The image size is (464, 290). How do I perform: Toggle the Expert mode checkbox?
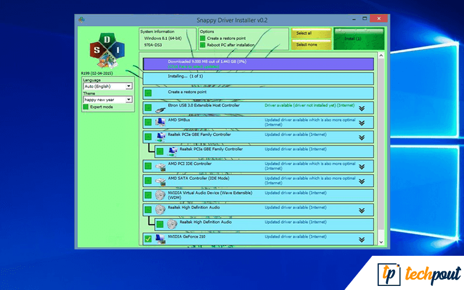(86, 107)
